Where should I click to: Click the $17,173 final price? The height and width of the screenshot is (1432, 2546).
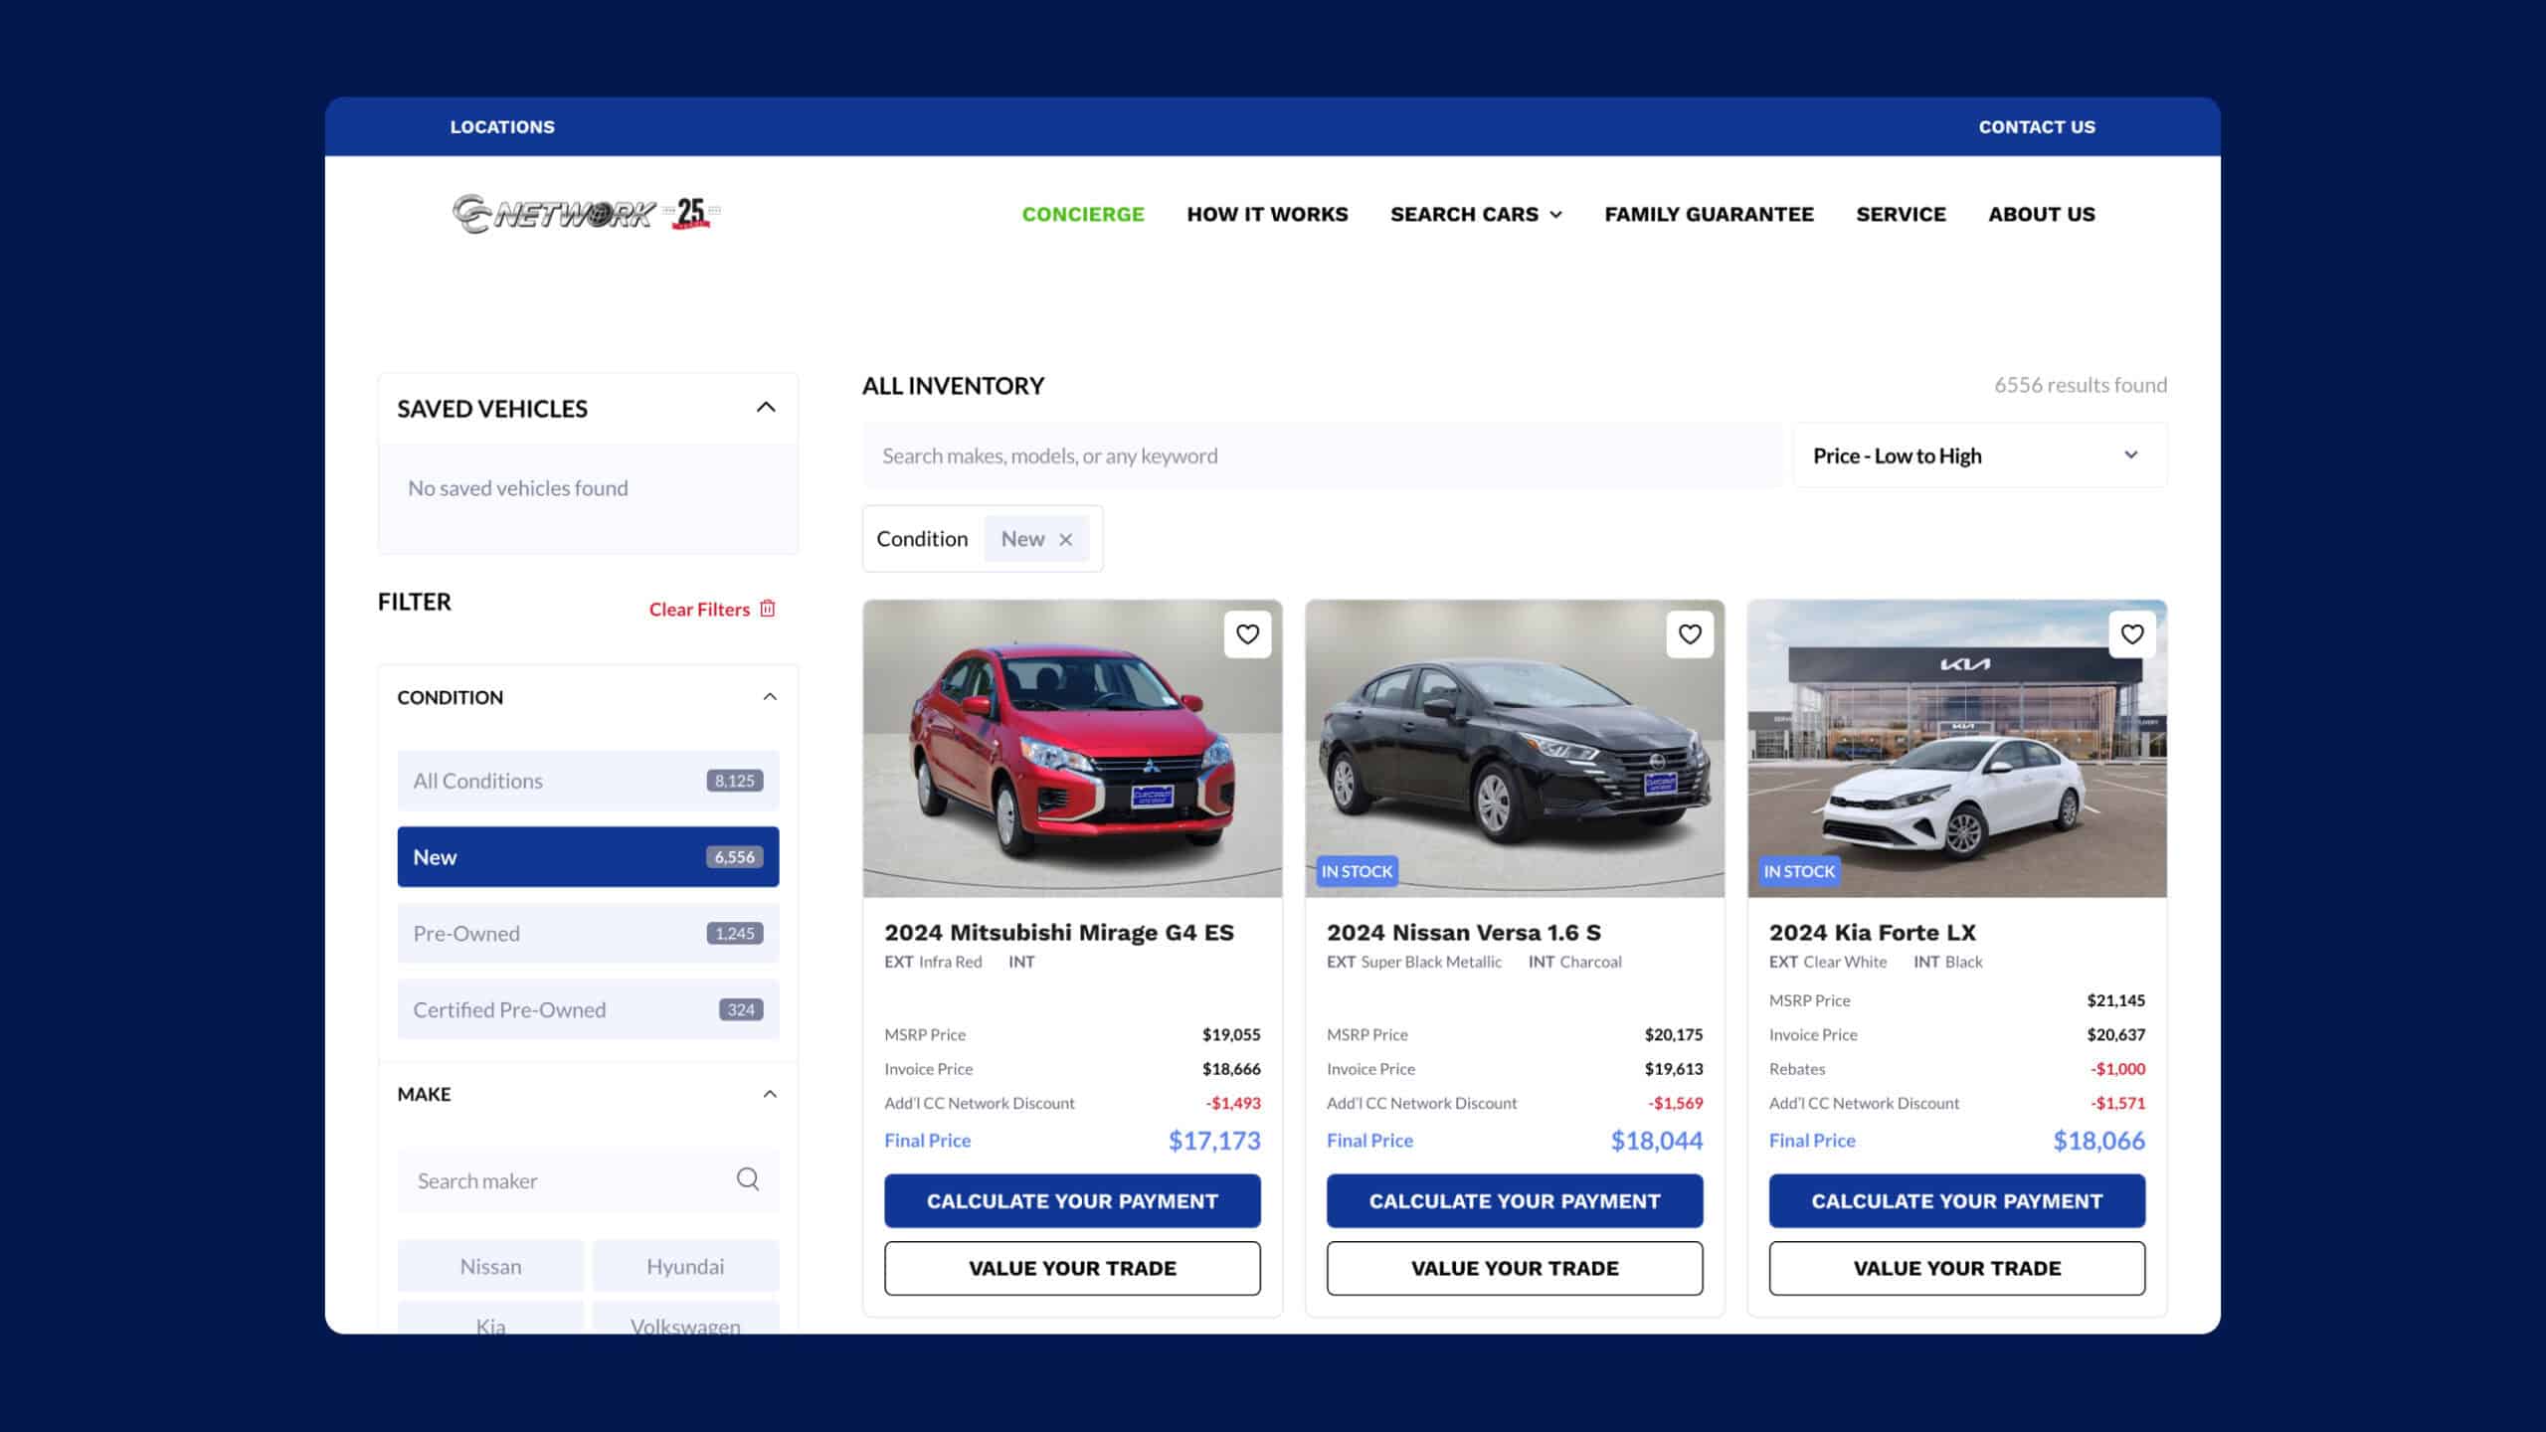pos(1214,1141)
